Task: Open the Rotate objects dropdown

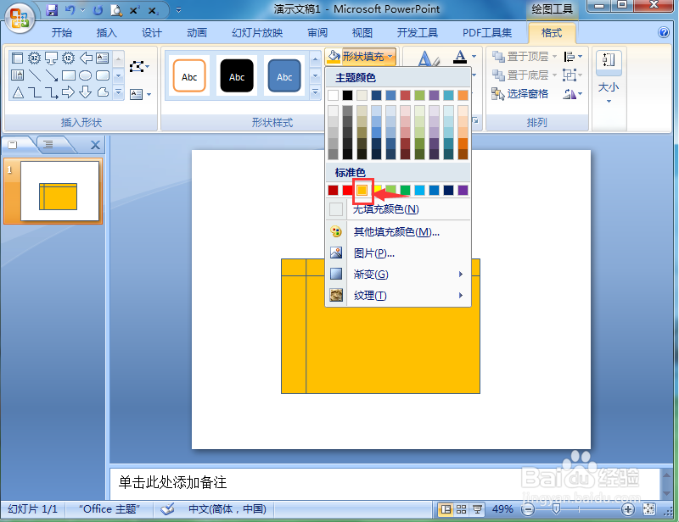Action: [x=572, y=93]
